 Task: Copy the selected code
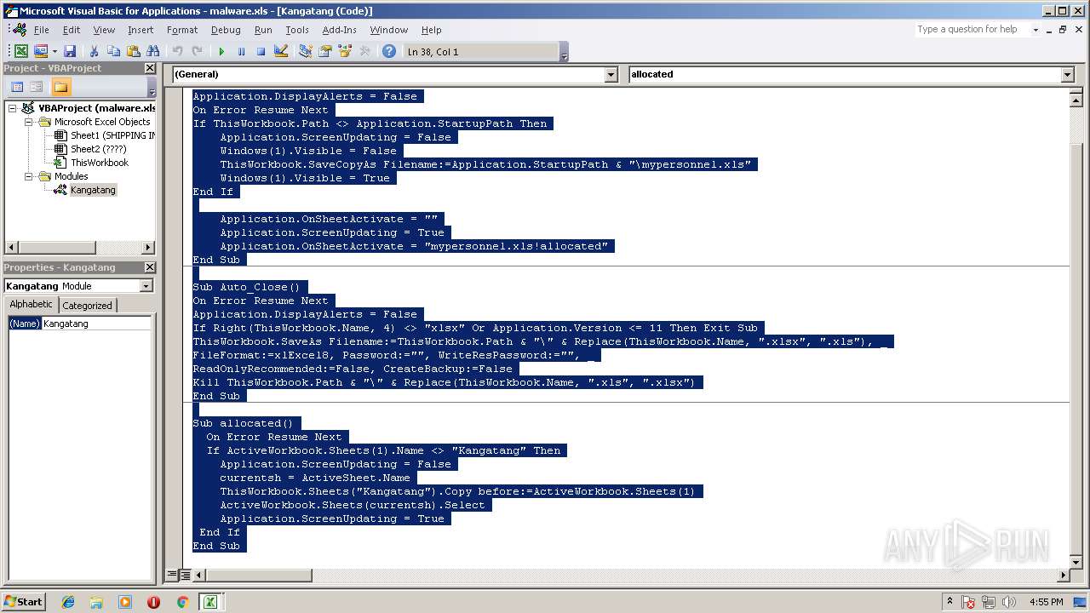(113, 52)
